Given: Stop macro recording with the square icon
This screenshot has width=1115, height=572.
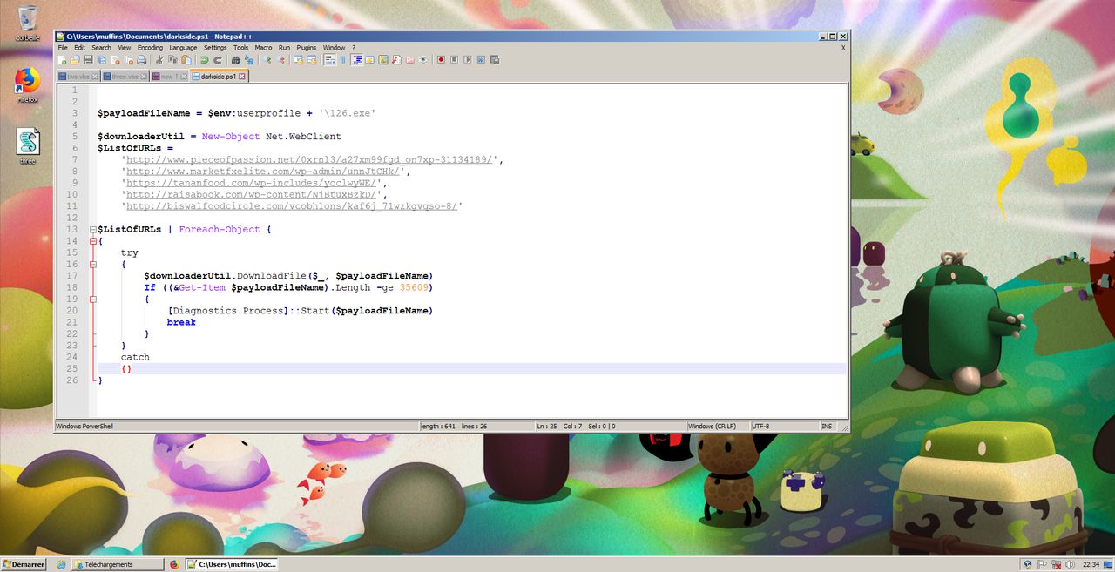Looking at the screenshot, I should [x=454, y=60].
